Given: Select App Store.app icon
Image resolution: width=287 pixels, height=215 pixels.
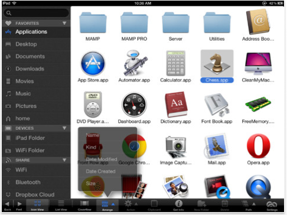Looking at the screenshot, I should click(93, 63).
